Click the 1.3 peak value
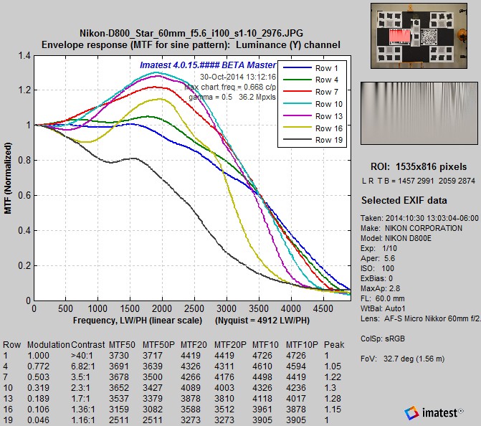This screenshot has width=481, height=426. click(x=330, y=388)
